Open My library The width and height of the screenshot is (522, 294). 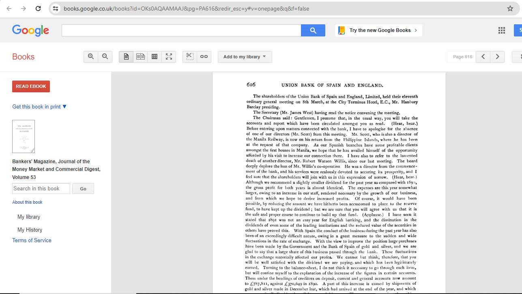29,217
